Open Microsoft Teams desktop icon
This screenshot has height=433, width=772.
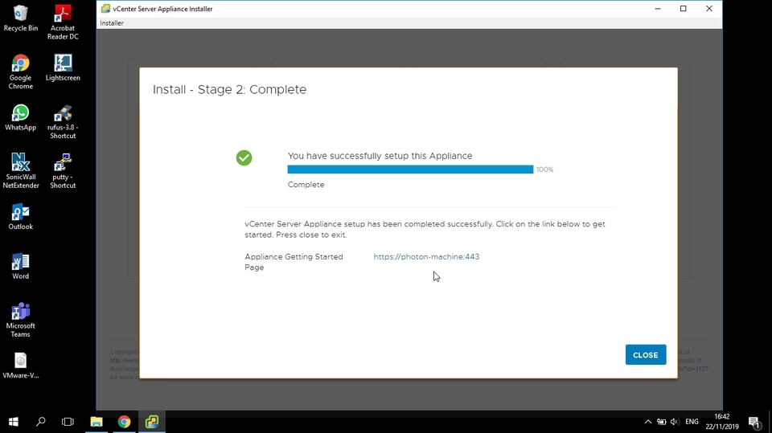point(21,320)
